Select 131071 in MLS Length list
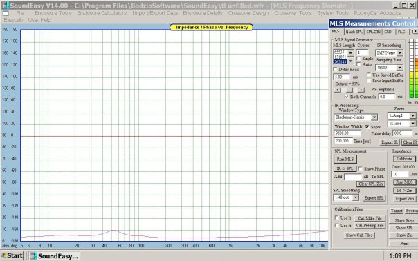The height and width of the screenshot is (261, 418). (x=340, y=57)
